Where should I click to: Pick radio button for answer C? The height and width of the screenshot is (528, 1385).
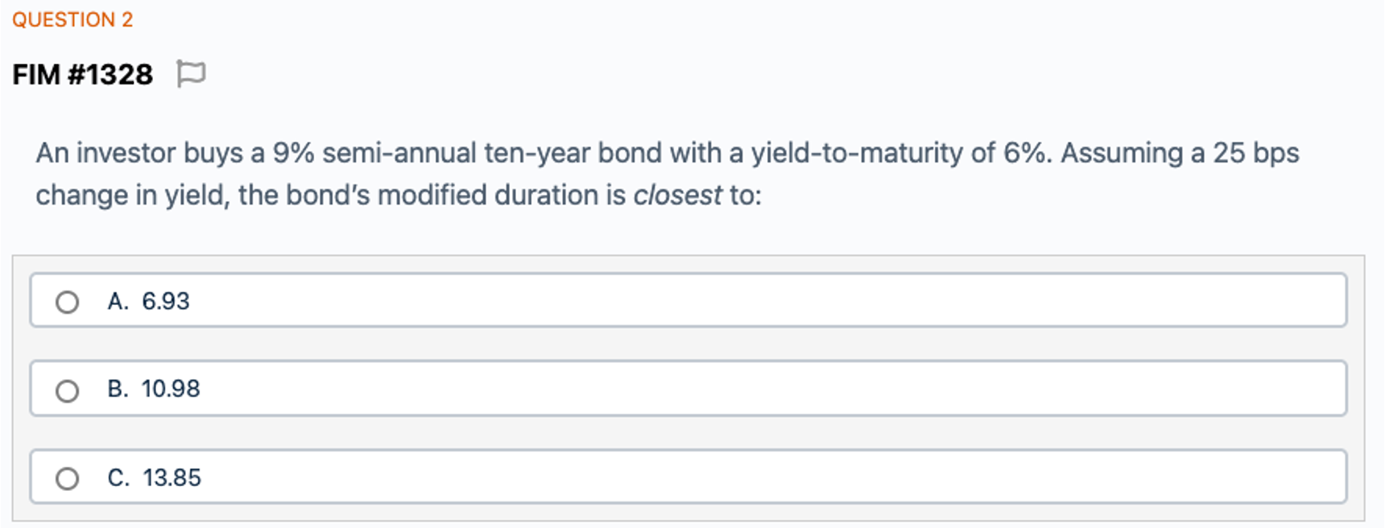(68, 479)
